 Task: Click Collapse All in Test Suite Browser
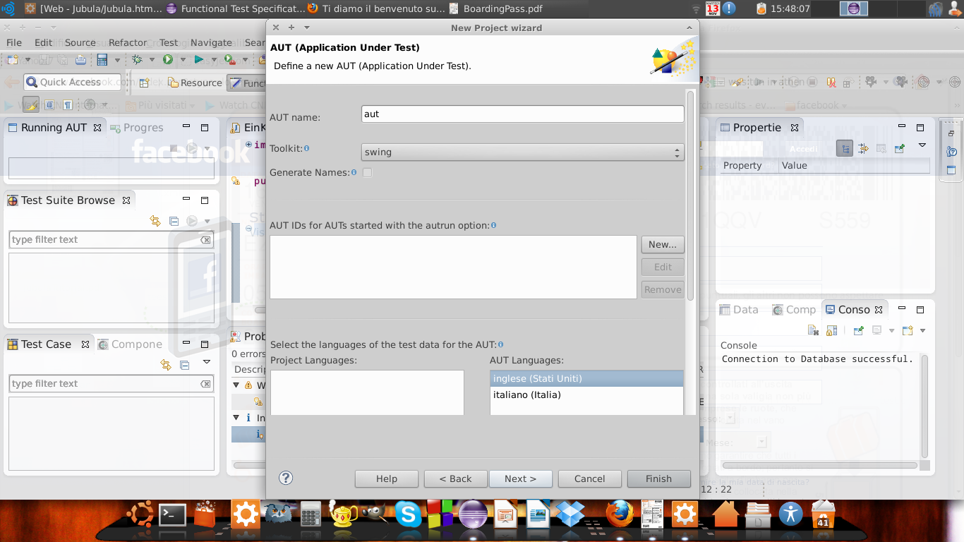tap(174, 221)
